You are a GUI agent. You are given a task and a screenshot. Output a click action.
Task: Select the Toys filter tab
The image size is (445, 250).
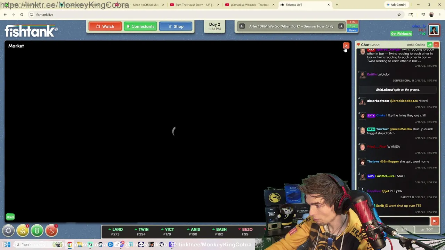coord(352,26)
